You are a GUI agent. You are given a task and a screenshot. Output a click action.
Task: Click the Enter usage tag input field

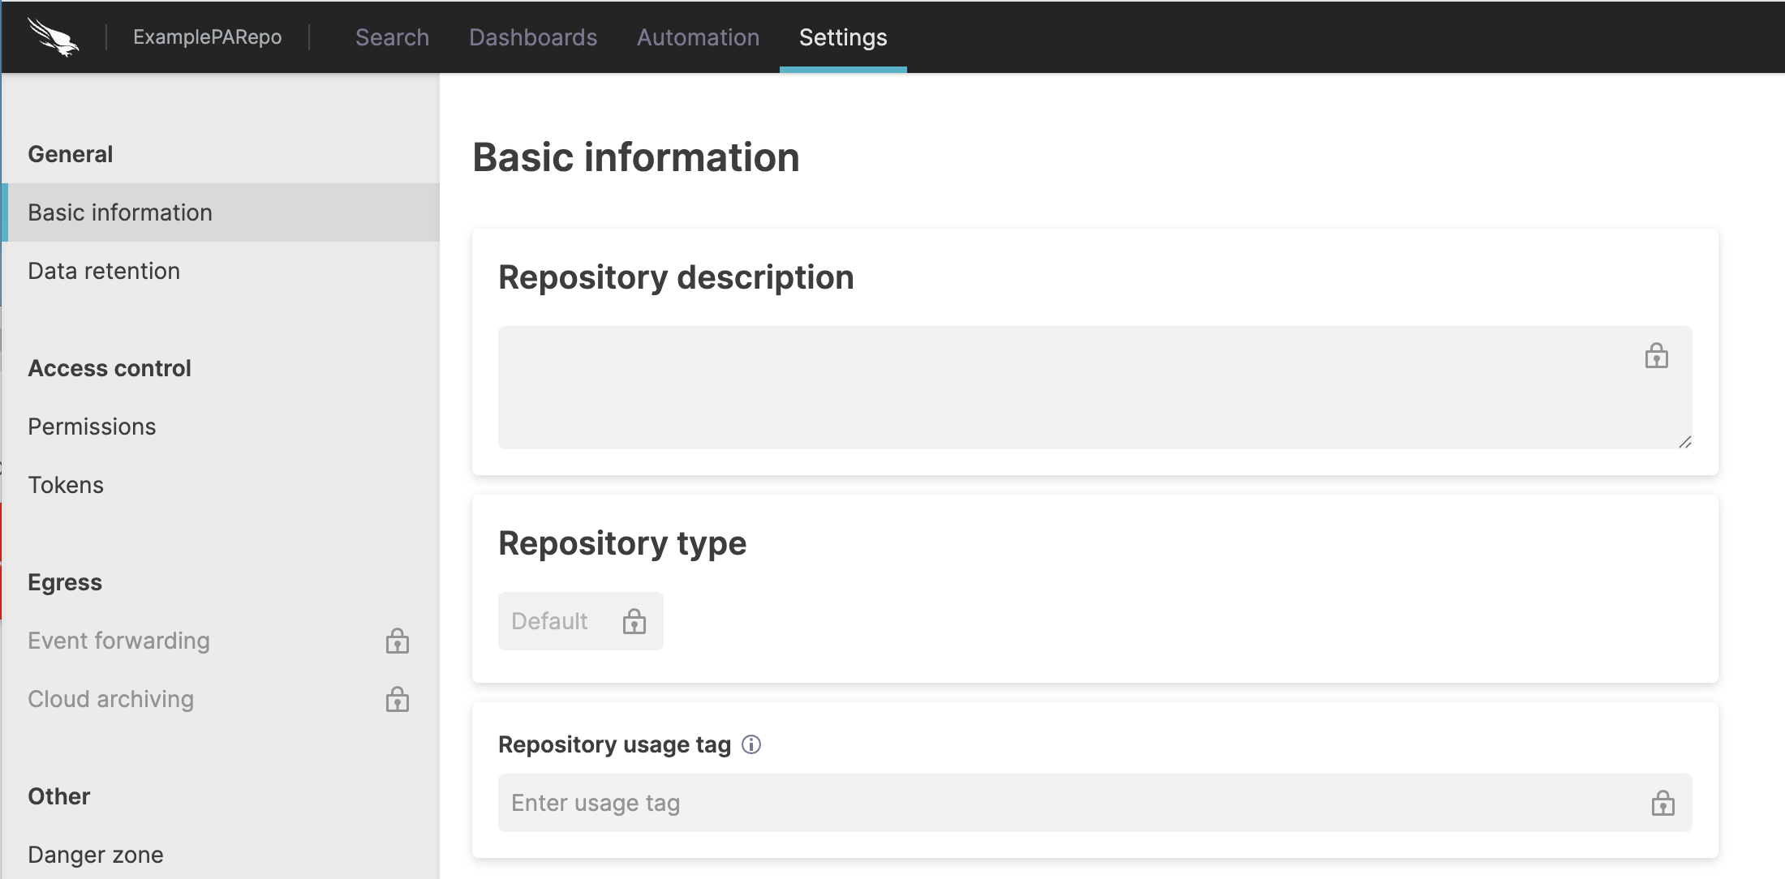point(1095,803)
